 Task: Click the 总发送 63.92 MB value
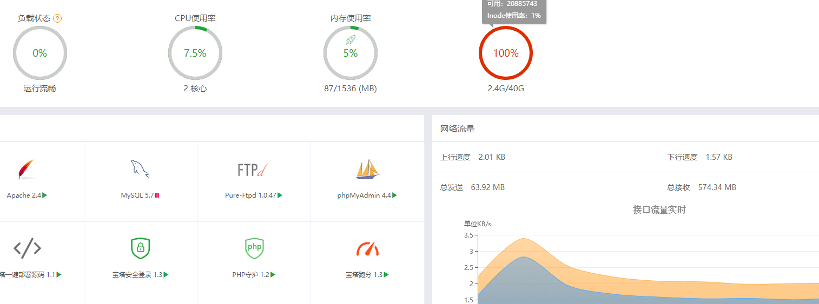[x=488, y=187]
